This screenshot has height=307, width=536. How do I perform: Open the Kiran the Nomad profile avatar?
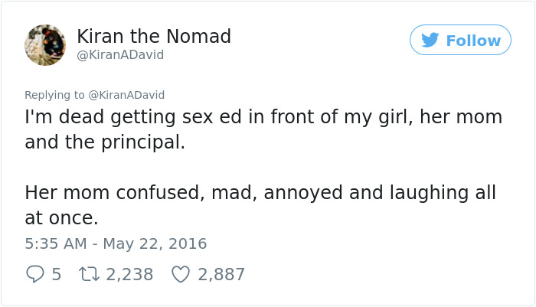tap(45, 44)
